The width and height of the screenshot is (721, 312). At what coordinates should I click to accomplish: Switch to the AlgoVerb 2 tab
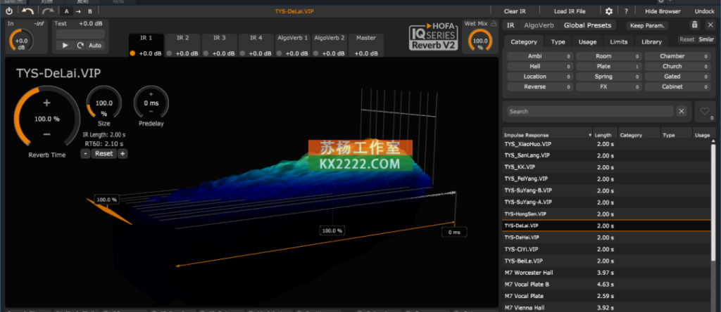330,38
